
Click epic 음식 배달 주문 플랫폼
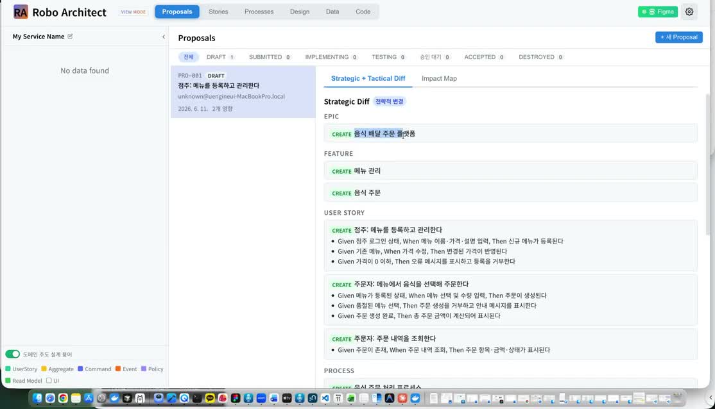point(511,133)
